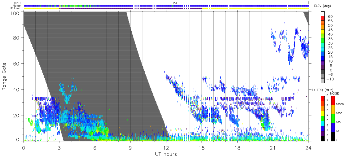Click Range Gate tick label 100
347x160 pixels.
[15, 13]
